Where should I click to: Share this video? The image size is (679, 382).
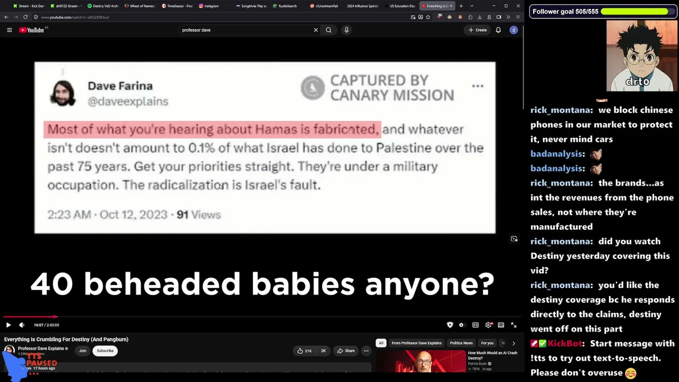tap(346, 351)
